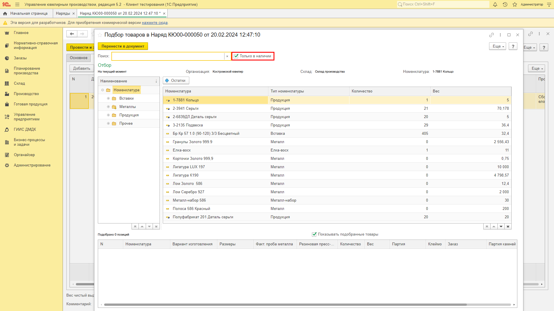This screenshot has height=311, width=554.
Task: Select row Лигатура LUX 197
Action: click(337, 167)
